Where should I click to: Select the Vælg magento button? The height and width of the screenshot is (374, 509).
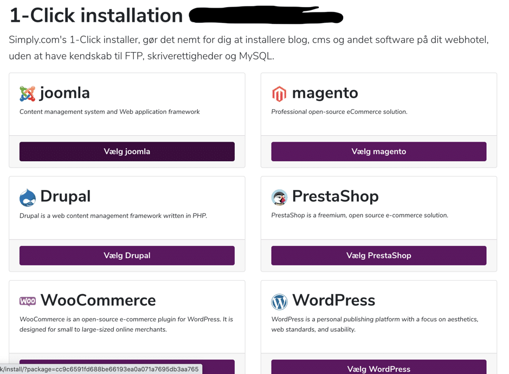tap(379, 151)
